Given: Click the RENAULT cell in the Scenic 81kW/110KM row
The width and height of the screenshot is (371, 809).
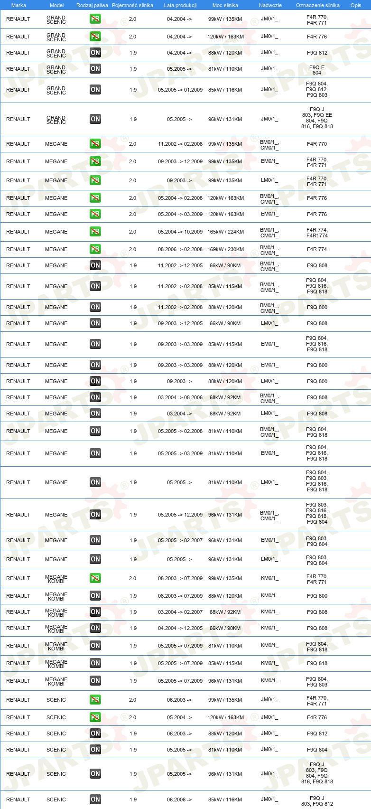Looking at the screenshot, I should click(x=18, y=750).
